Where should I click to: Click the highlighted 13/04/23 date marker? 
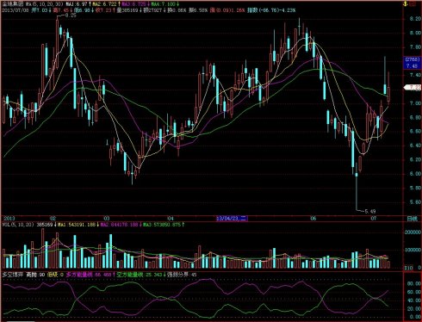232,219
